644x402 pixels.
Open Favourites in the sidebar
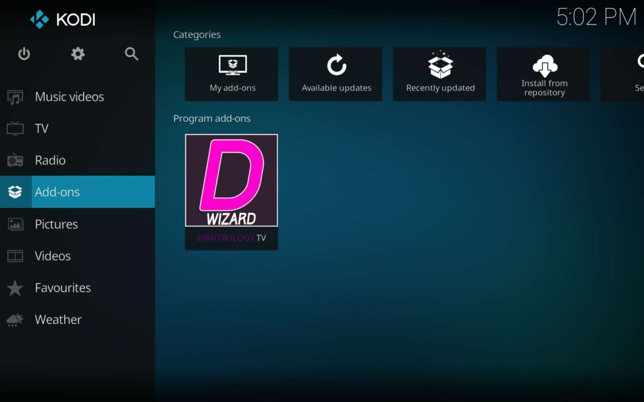[x=77, y=288]
